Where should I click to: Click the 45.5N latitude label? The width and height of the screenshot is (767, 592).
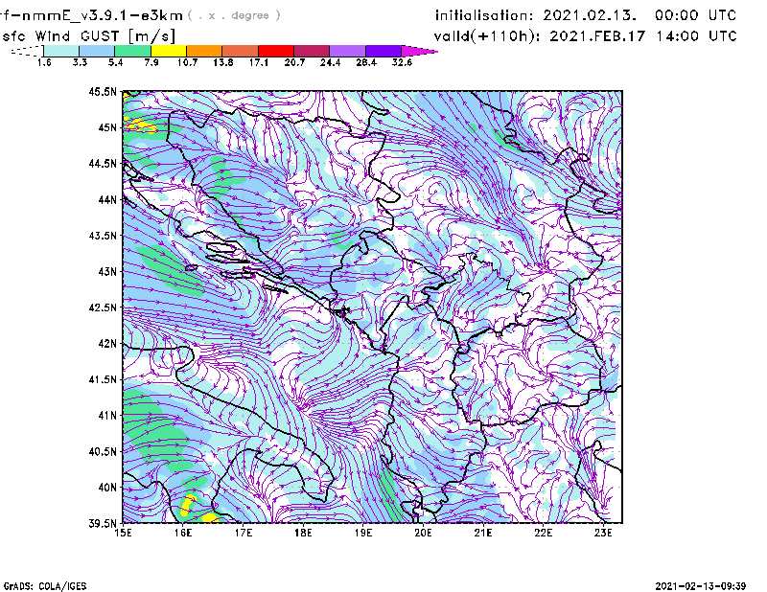click(x=103, y=91)
